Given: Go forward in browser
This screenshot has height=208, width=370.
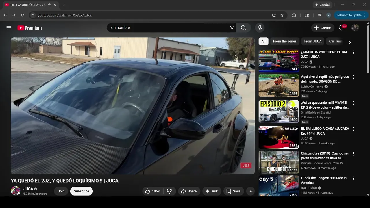Looking at the screenshot, I should 14,15.
